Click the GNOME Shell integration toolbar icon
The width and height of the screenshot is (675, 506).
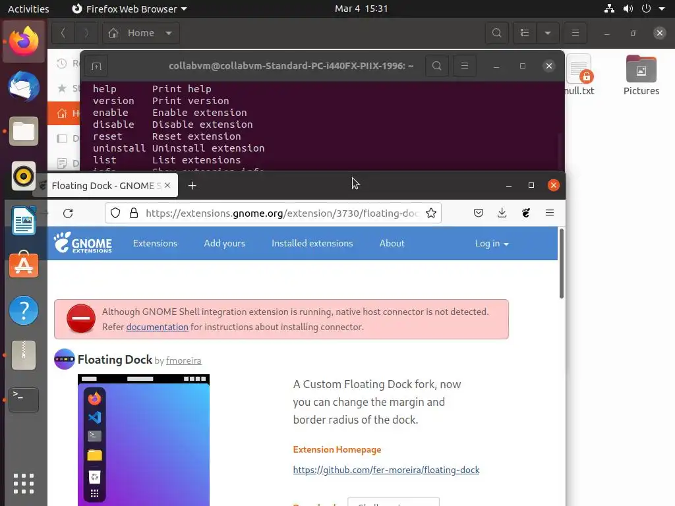pyautogui.click(x=525, y=213)
